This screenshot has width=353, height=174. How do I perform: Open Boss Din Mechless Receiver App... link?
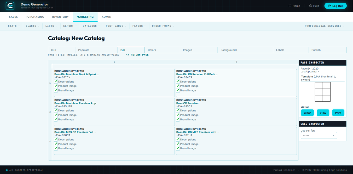click(x=76, y=103)
